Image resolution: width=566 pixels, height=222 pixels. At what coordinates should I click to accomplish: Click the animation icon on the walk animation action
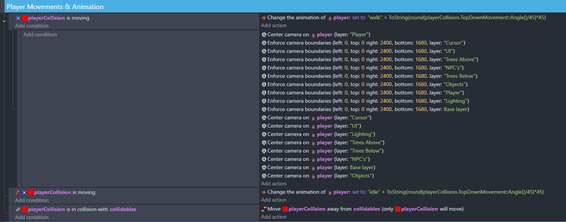pyautogui.click(x=264, y=17)
